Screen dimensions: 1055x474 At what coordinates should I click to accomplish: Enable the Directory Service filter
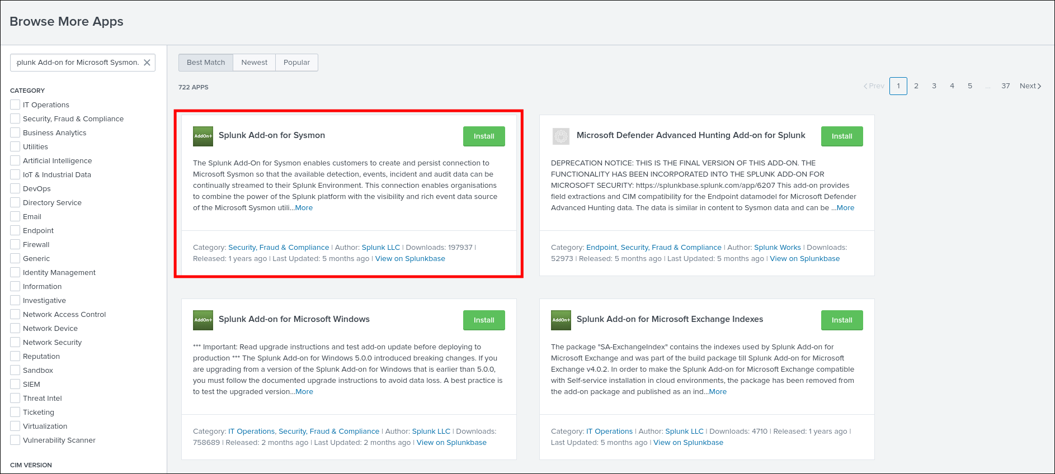coord(15,202)
